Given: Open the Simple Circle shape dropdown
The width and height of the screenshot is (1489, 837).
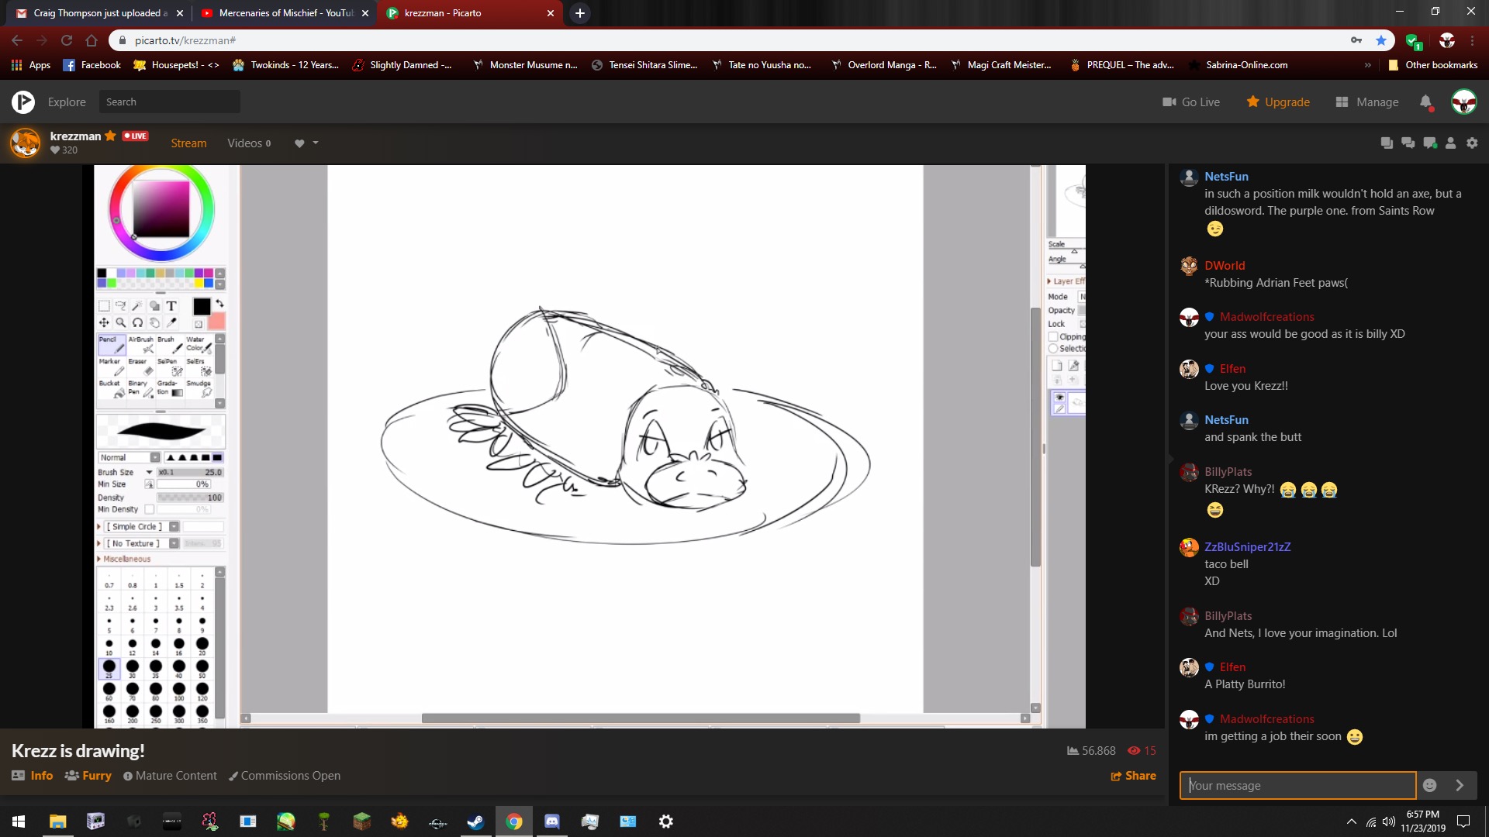Looking at the screenshot, I should (174, 526).
